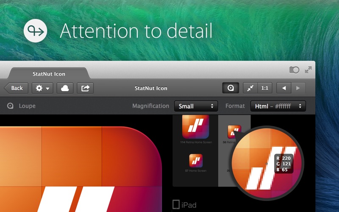The width and height of the screenshot is (339, 212).
Task: Click the share export icon
Action: pos(85,88)
